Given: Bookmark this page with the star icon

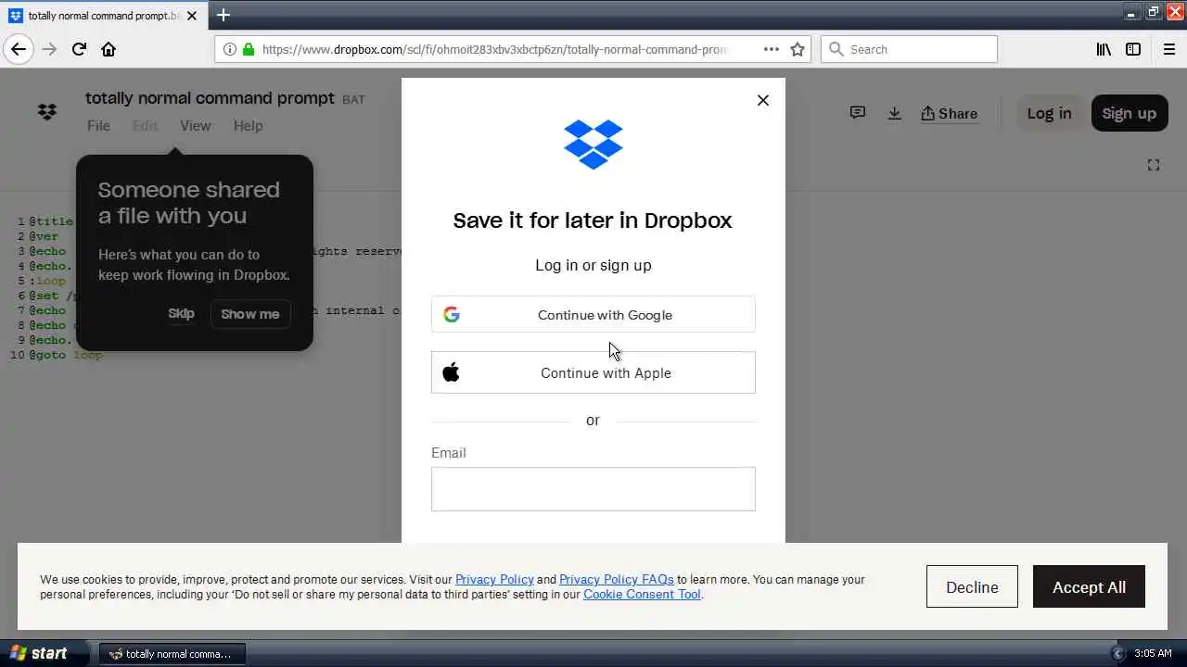Looking at the screenshot, I should click(x=798, y=49).
